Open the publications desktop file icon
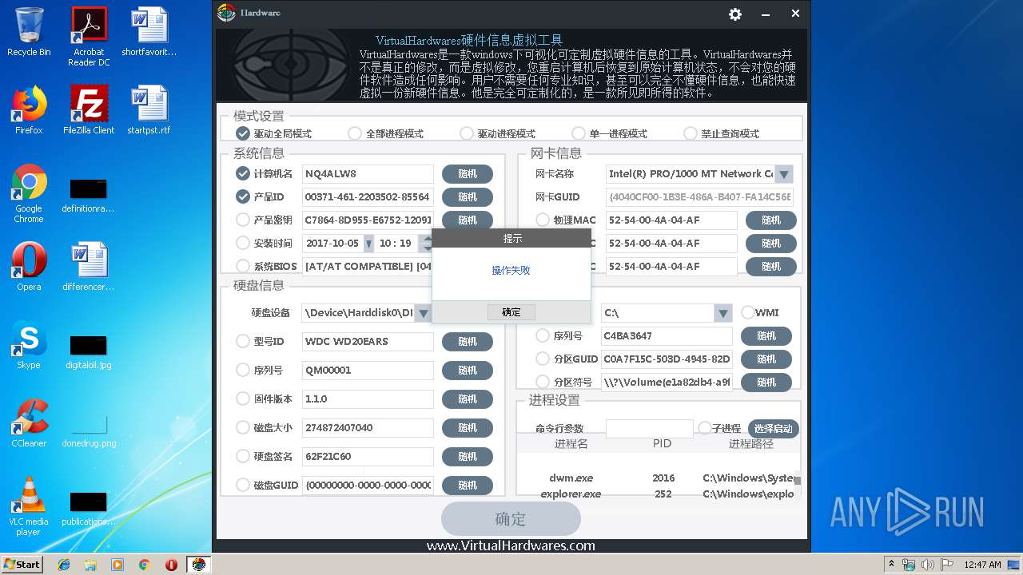This screenshot has width=1023, height=575. [x=89, y=507]
